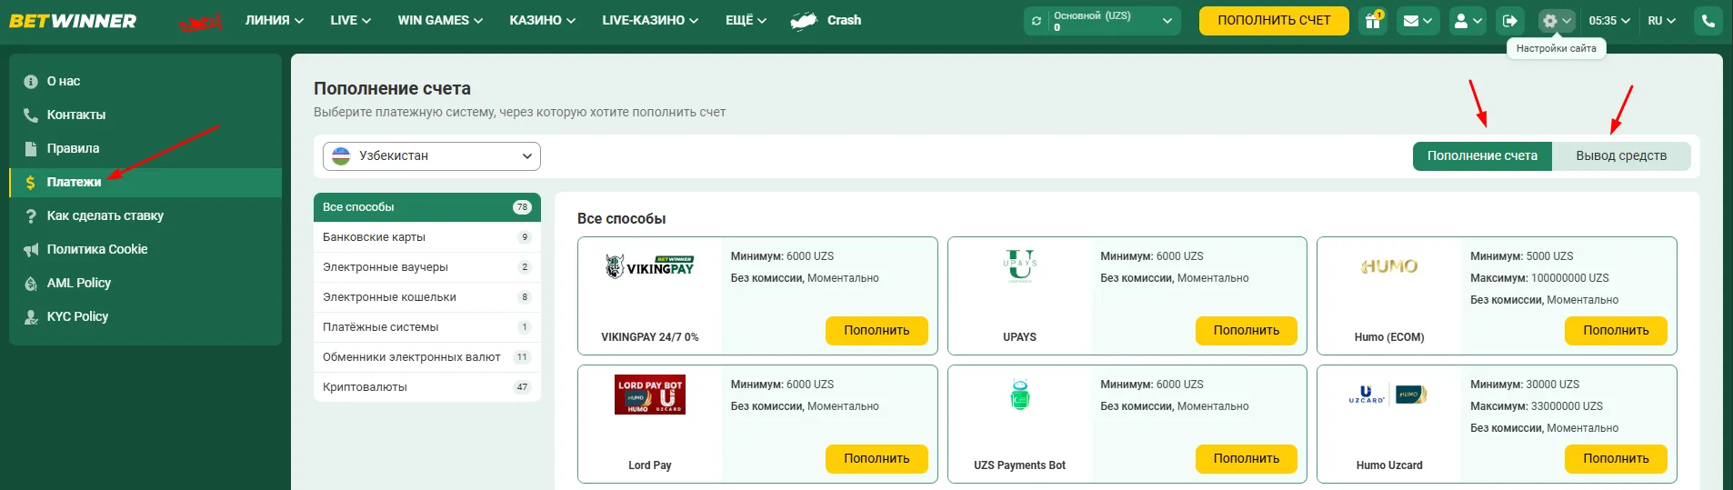The image size is (1733, 490).
Task: Expand the LIVE menu
Action: 351,20
